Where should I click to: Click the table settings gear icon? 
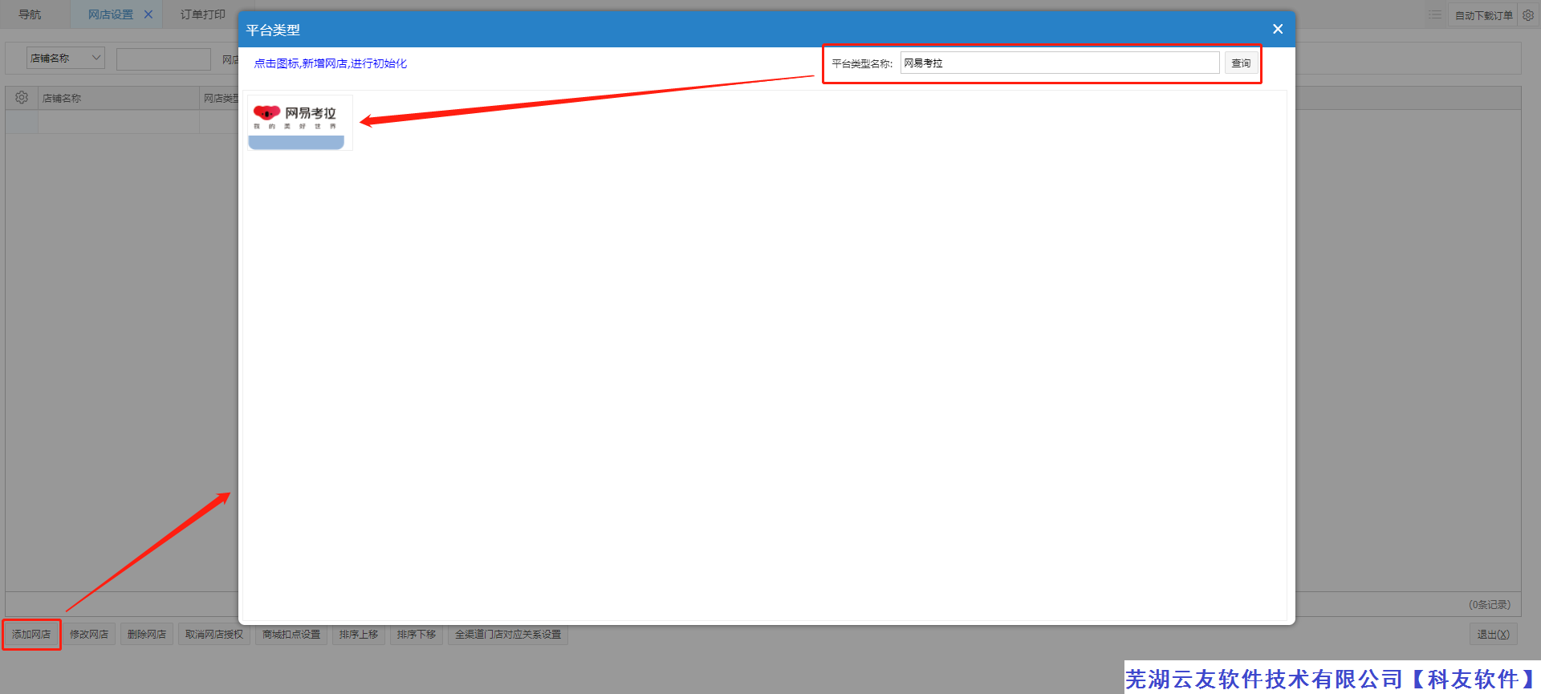[22, 98]
